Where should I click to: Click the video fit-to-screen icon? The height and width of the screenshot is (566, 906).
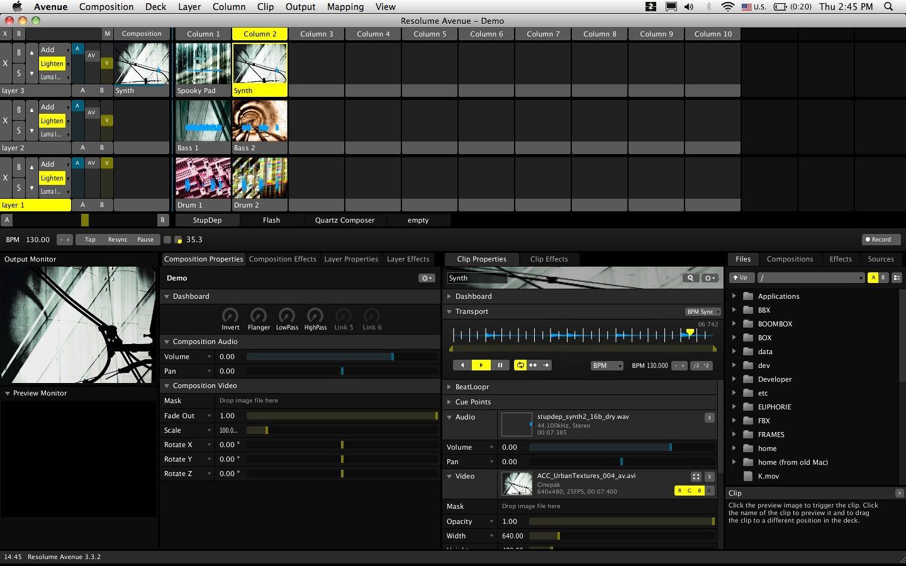[x=696, y=477]
